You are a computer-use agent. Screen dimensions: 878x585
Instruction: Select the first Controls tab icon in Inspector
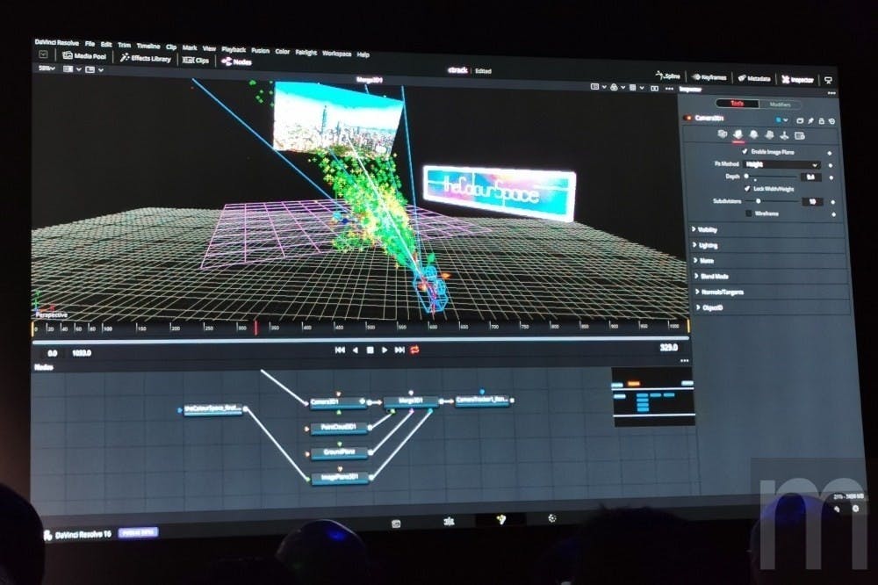(x=723, y=134)
